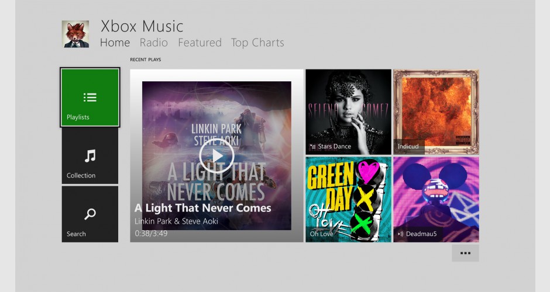Click the fox profile avatar
This screenshot has width=550, height=292.
(75, 34)
